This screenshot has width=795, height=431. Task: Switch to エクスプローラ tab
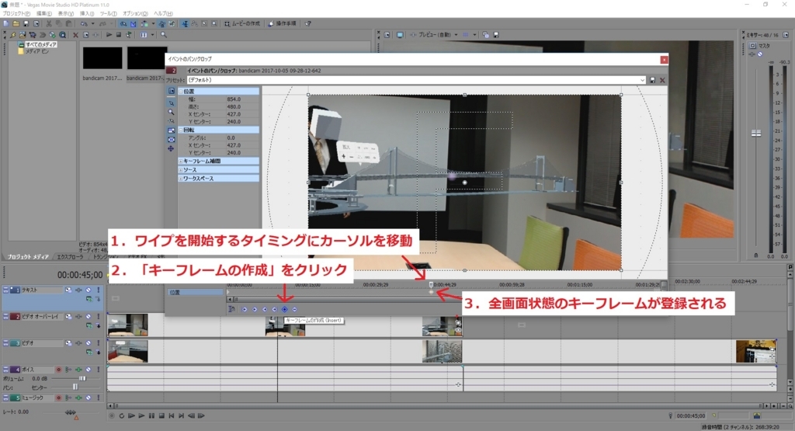[70, 256]
